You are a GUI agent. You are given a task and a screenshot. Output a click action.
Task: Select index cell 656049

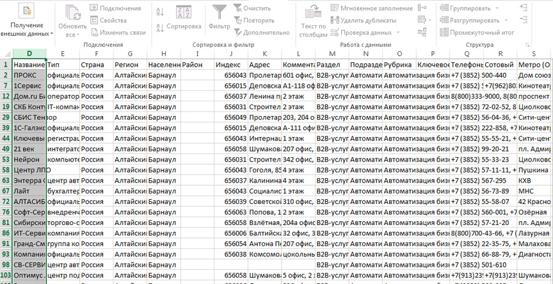[231, 117]
